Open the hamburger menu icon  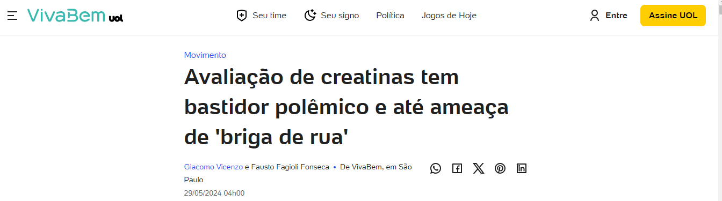[x=12, y=16]
